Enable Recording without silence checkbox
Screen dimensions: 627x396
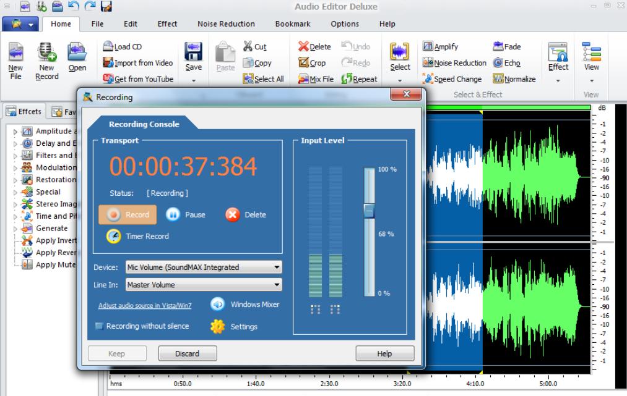(99, 326)
